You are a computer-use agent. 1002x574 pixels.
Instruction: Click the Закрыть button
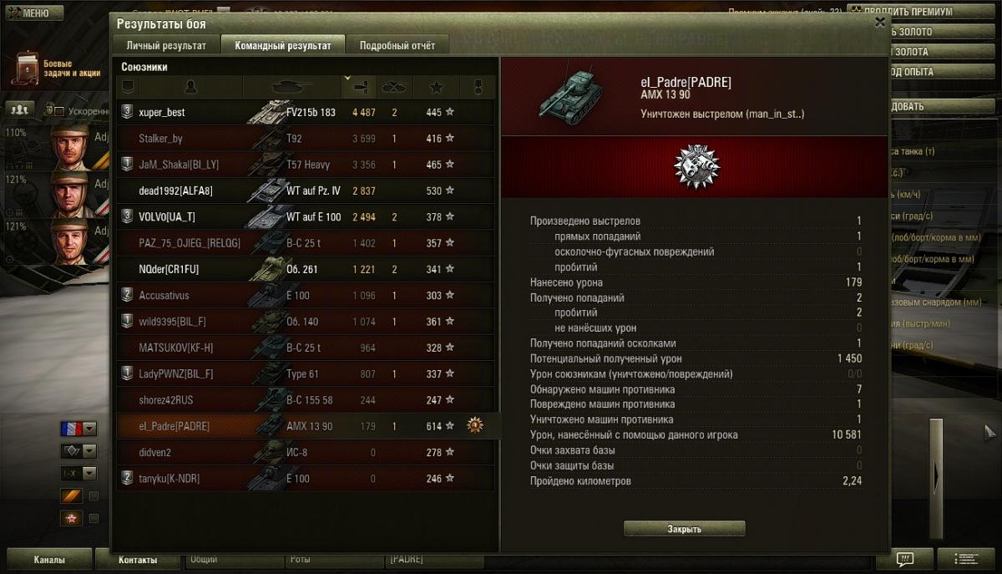(685, 529)
